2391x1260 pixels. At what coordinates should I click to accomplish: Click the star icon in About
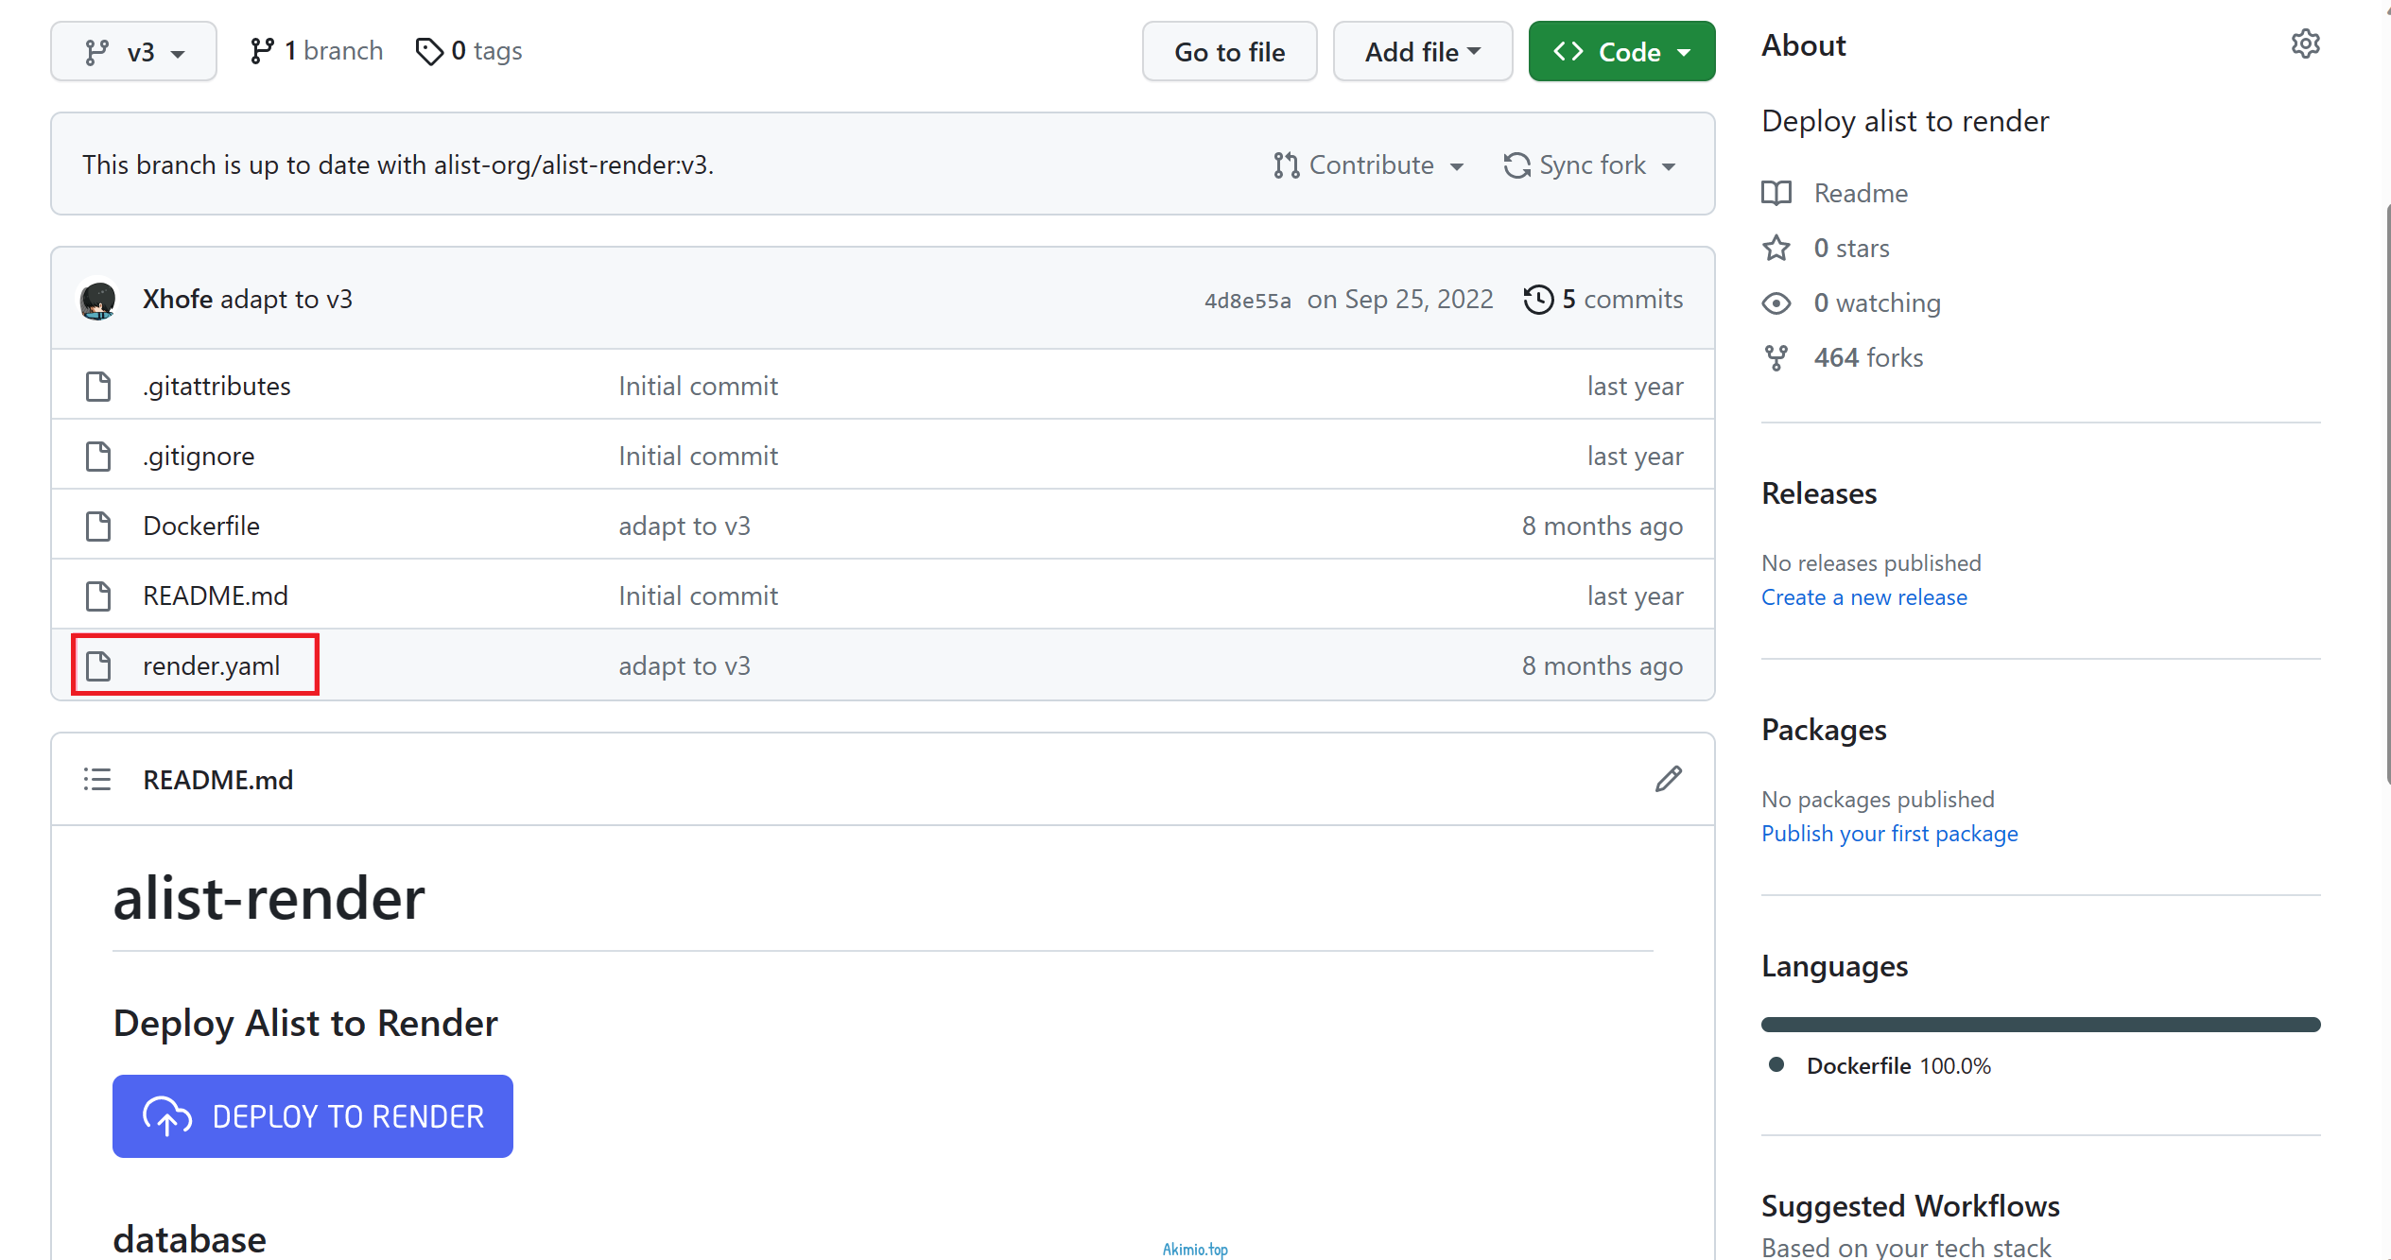point(1776,249)
